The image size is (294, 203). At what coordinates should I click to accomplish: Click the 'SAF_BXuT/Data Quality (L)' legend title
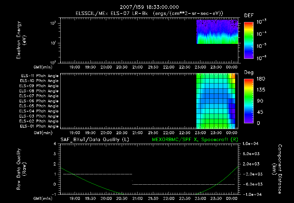[95, 140]
